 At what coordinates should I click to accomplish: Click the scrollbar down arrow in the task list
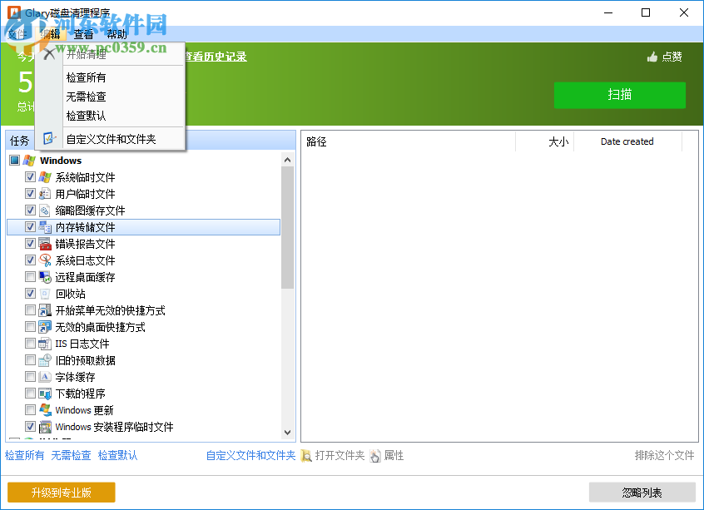287,432
